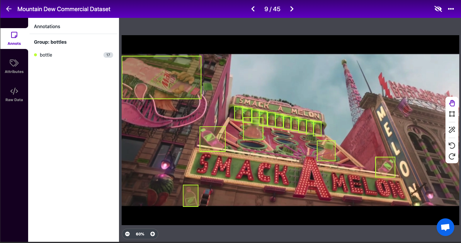Select the bottle label row
The width and height of the screenshot is (461, 243).
pyautogui.click(x=74, y=55)
